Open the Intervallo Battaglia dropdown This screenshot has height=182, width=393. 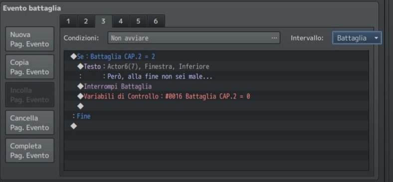point(357,38)
